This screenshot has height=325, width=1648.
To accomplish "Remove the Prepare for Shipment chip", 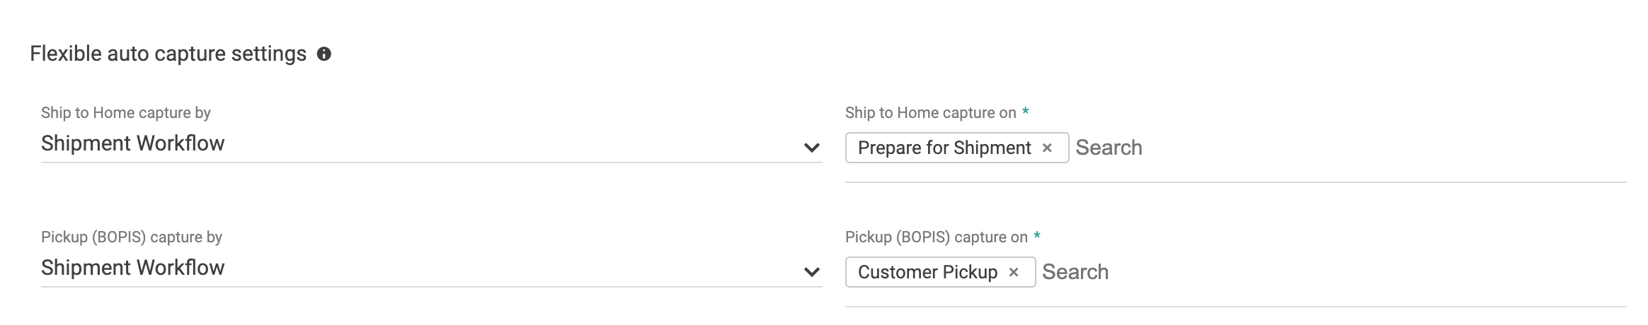I will point(1047,148).
